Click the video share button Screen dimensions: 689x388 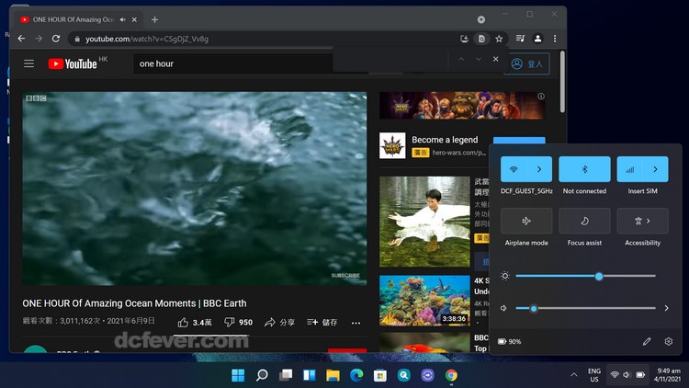pyautogui.click(x=279, y=323)
